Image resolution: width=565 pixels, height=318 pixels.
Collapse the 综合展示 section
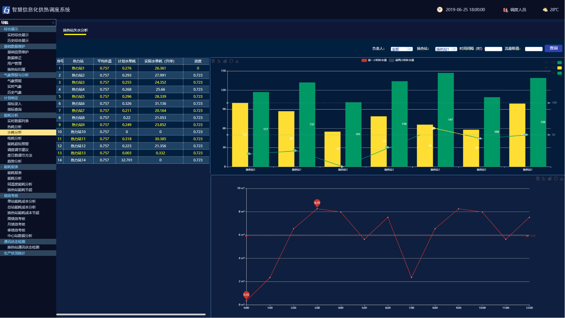click(28, 29)
